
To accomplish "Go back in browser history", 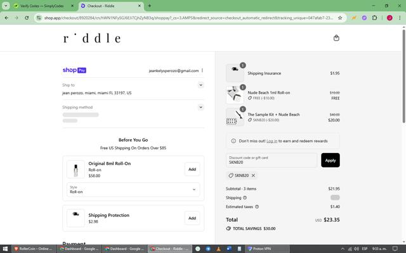I will (x=7, y=18).
